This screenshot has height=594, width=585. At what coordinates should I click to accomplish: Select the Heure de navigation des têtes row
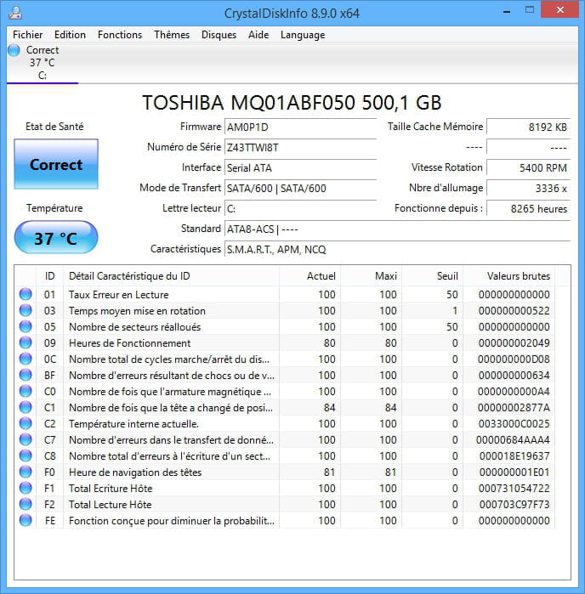point(285,472)
